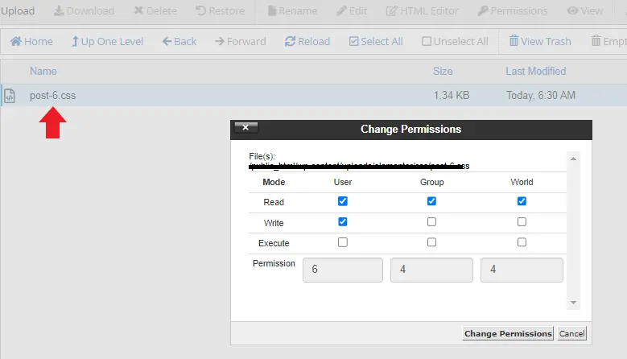Viewport: 627px width, 359px height.
Task: Uncheck User Read permission checkbox
Action: point(343,202)
